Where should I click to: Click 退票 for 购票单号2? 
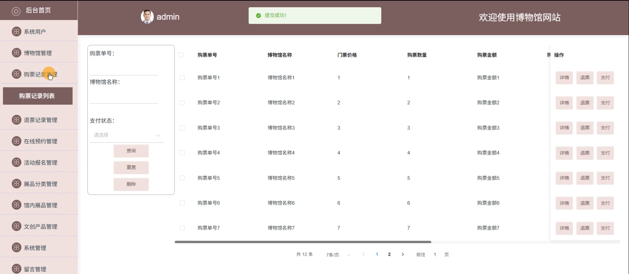(585, 103)
